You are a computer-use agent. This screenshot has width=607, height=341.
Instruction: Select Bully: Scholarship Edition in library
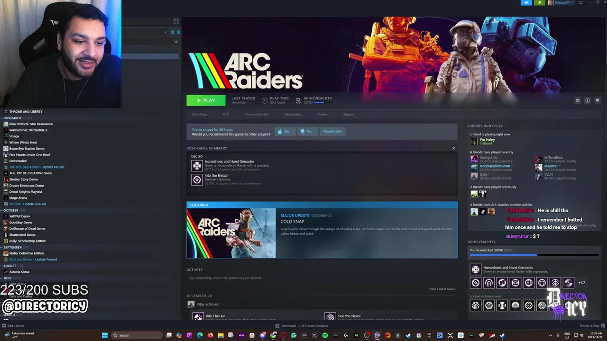coord(27,241)
